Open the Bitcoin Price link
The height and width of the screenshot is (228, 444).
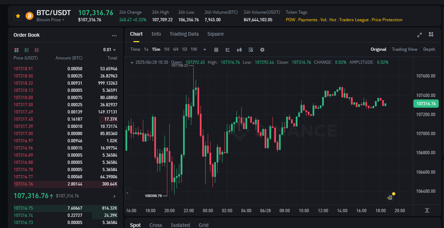pyautogui.click(x=50, y=20)
